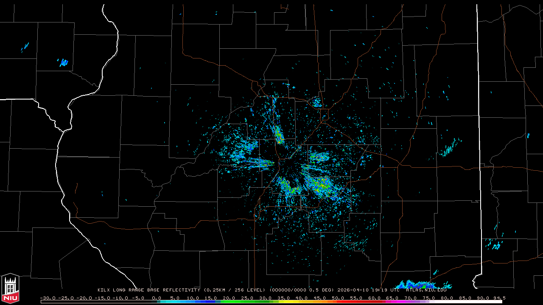
Task: Click the KILX Long Range Base Reflectivity title
Action: 149,290
